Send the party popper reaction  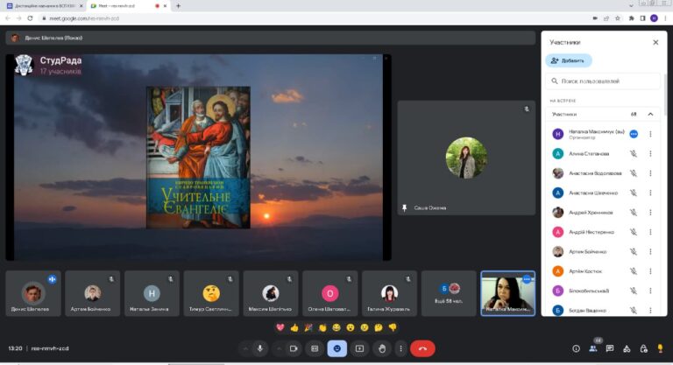tap(308, 327)
